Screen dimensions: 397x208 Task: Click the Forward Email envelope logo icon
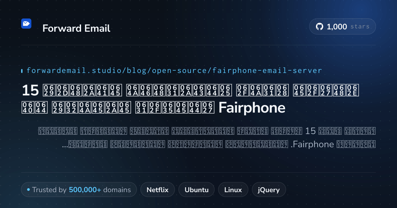click(x=26, y=23)
